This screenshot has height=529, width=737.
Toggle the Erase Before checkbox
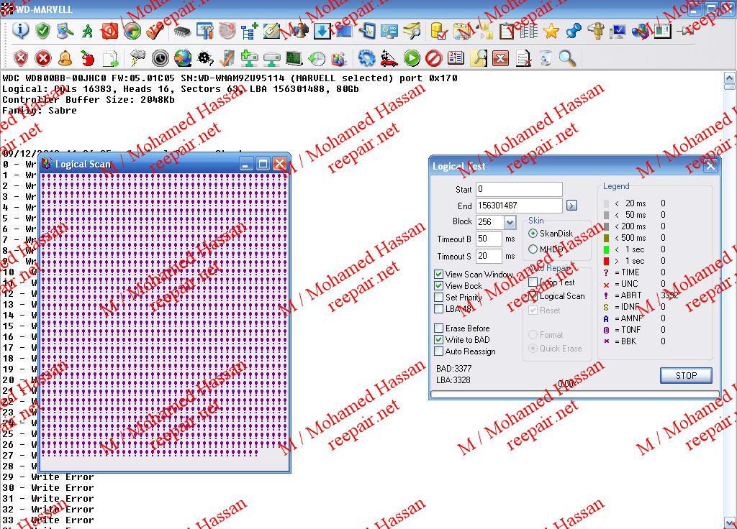coord(439,328)
